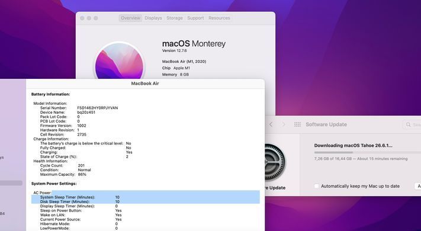Click the Software Update search field

412,124
